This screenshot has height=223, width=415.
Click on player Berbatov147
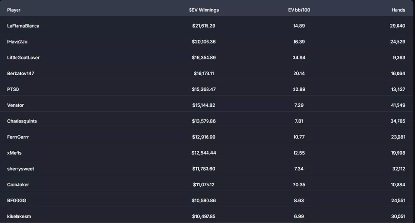20,74
